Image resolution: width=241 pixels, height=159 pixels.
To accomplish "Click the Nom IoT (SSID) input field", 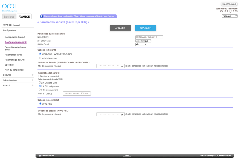I will tap(77, 94).
